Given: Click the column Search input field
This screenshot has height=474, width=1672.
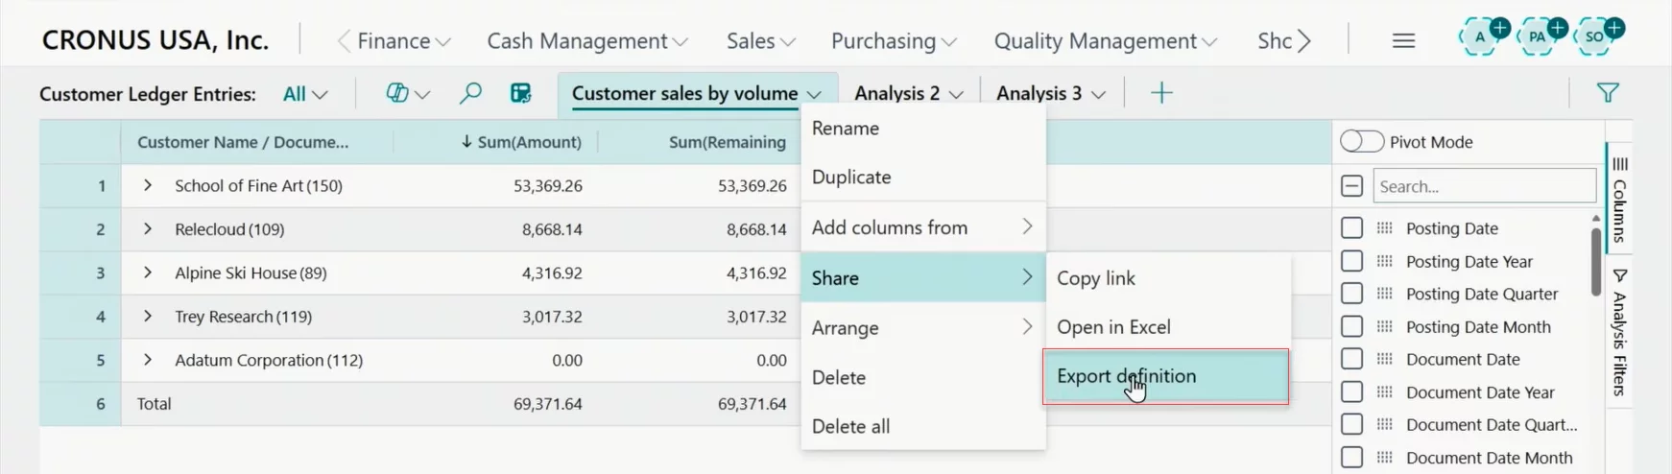Looking at the screenshot, I should tap(1483, 186).
